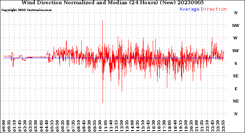Select the red 'Direction' legend label

[x=214, y=9]
